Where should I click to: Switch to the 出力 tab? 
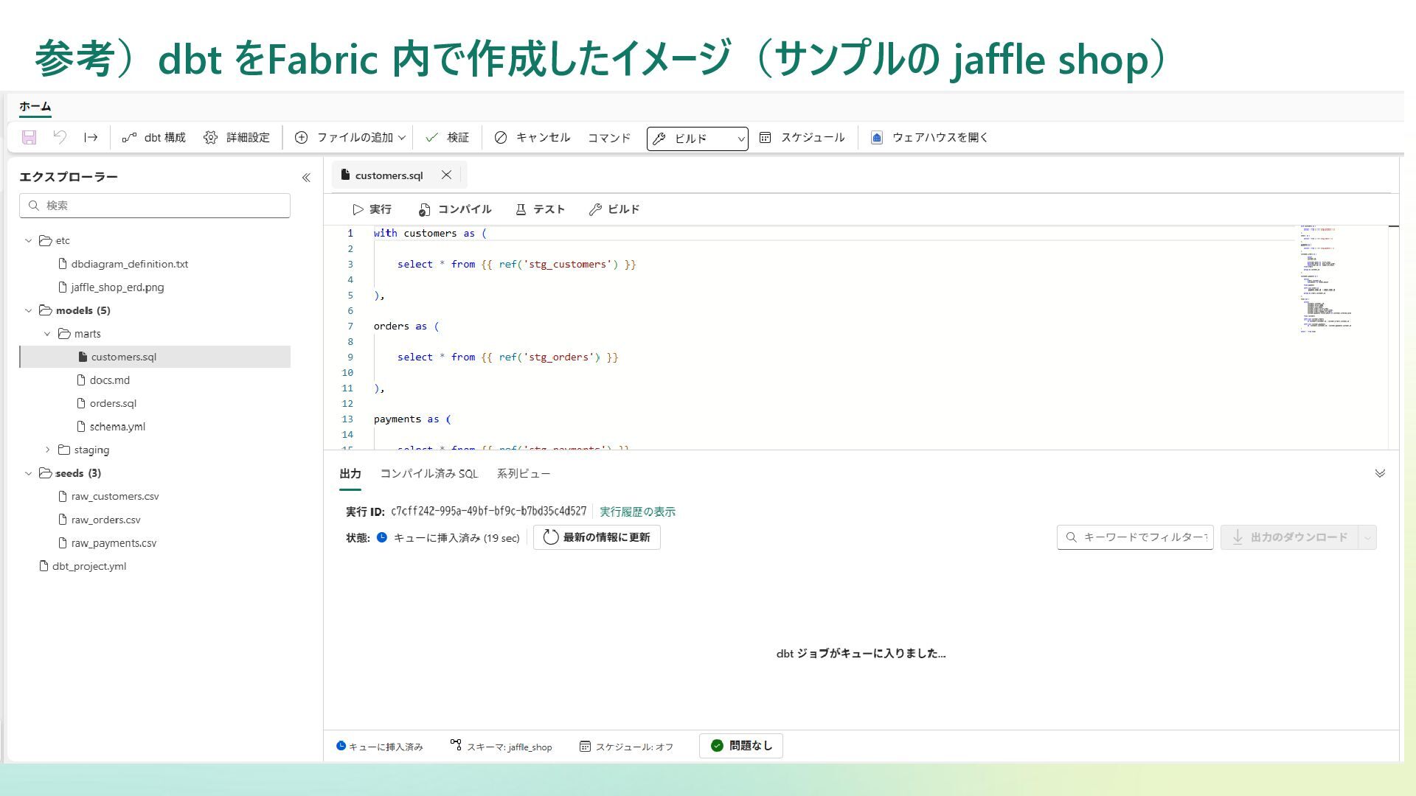coord(350,474)
